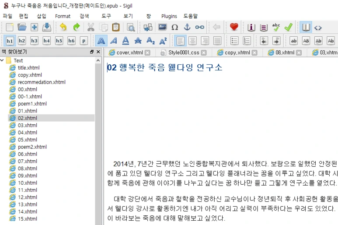338x225 pixels.
Task: Create a new file with the New icon
Action: 10,27
